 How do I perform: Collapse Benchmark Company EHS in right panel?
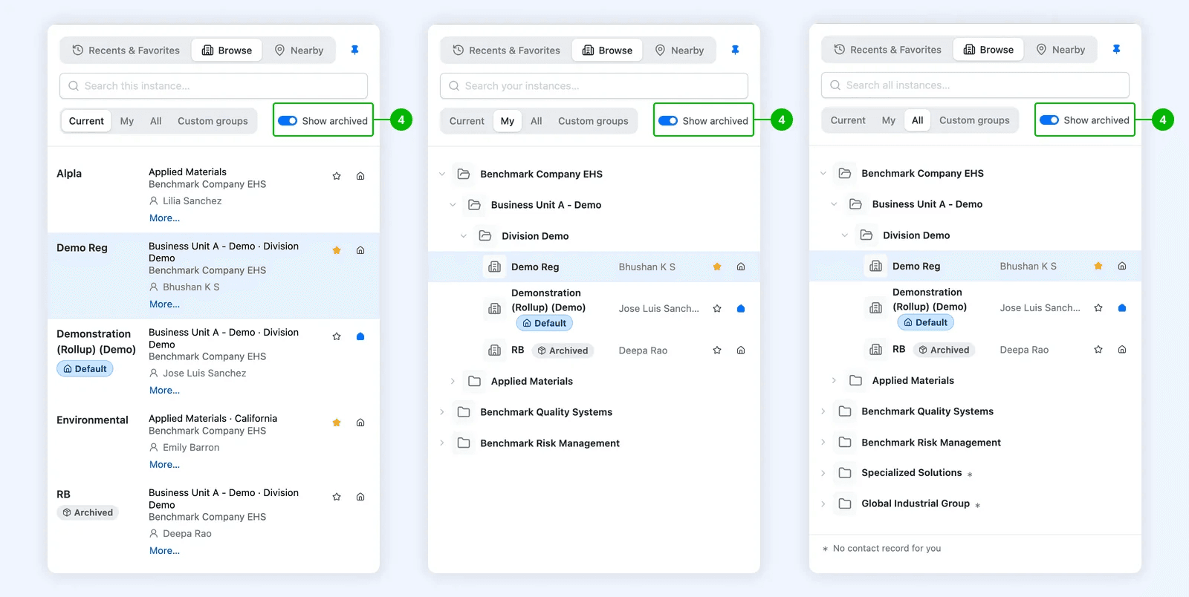[823, 173]
